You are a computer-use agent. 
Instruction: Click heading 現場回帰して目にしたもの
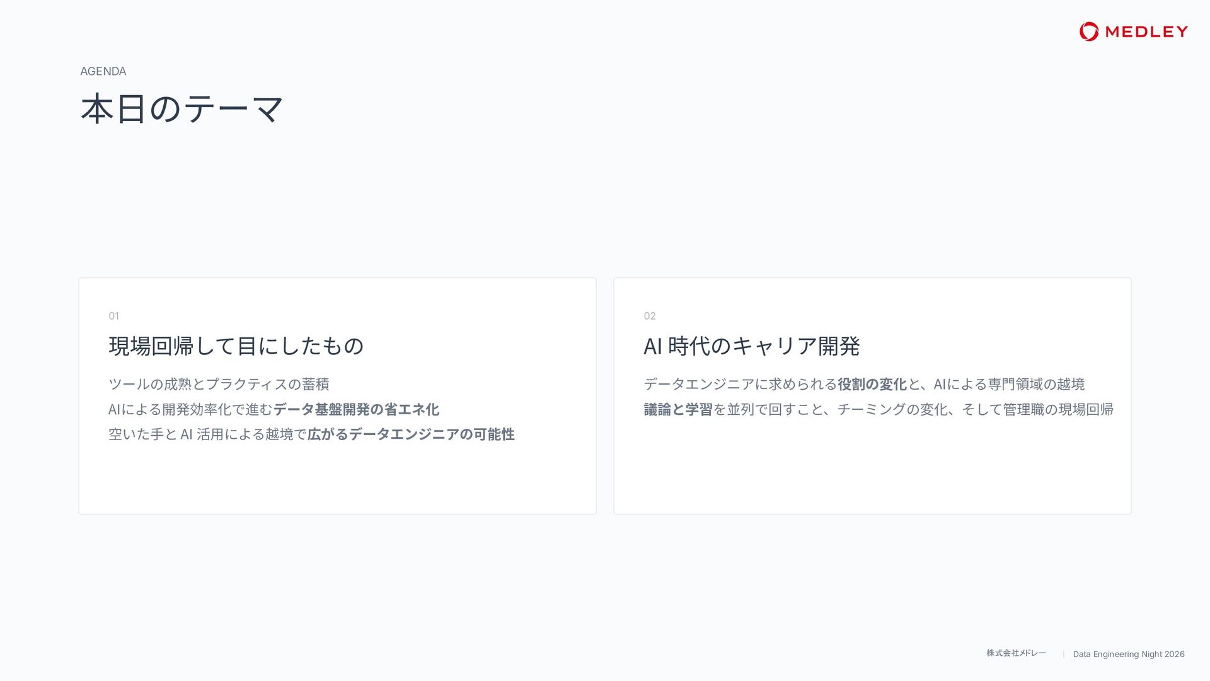point(236,346)
